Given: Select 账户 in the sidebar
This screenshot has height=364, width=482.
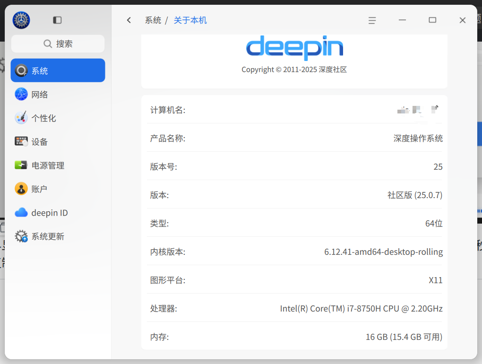Looking at the screenshot, I should [58, 189].
